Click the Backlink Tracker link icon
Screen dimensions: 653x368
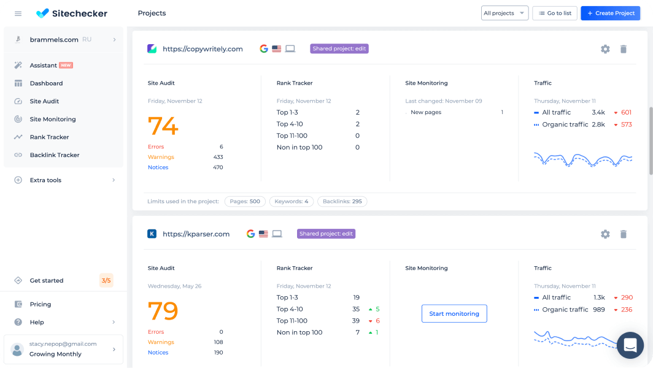(x=18, y=155)
